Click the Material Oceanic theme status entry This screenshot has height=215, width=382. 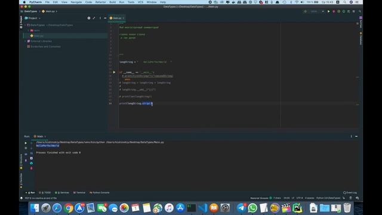[259, 198]
